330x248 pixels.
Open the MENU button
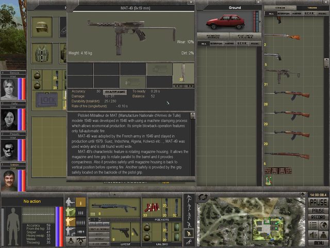tap(318, 243)
